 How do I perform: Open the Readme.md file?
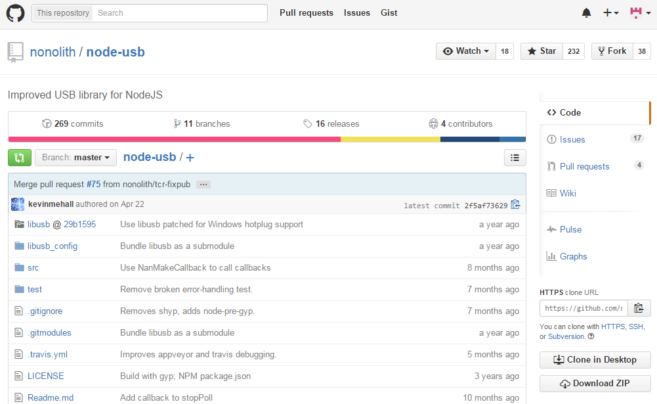[51, 397]
